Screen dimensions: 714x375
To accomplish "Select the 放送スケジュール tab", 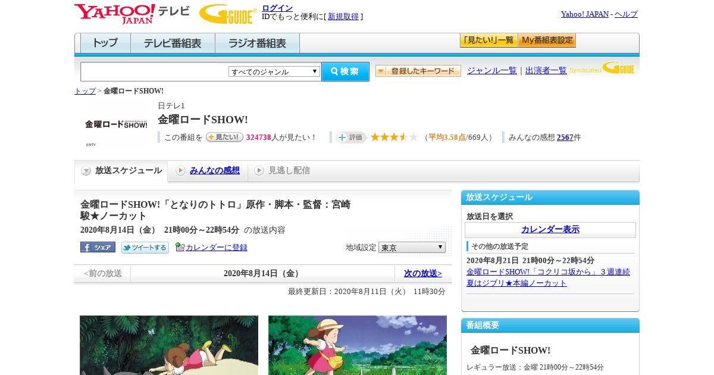I will 121,171.
